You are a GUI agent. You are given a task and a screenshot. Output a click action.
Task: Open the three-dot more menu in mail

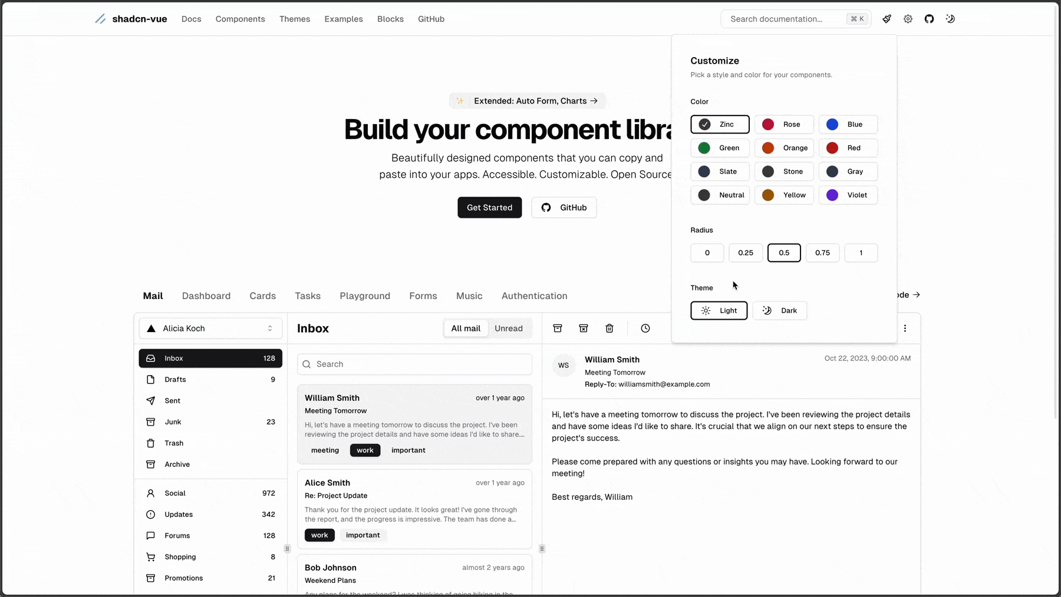pyautogui.click(x=905, y=328)
